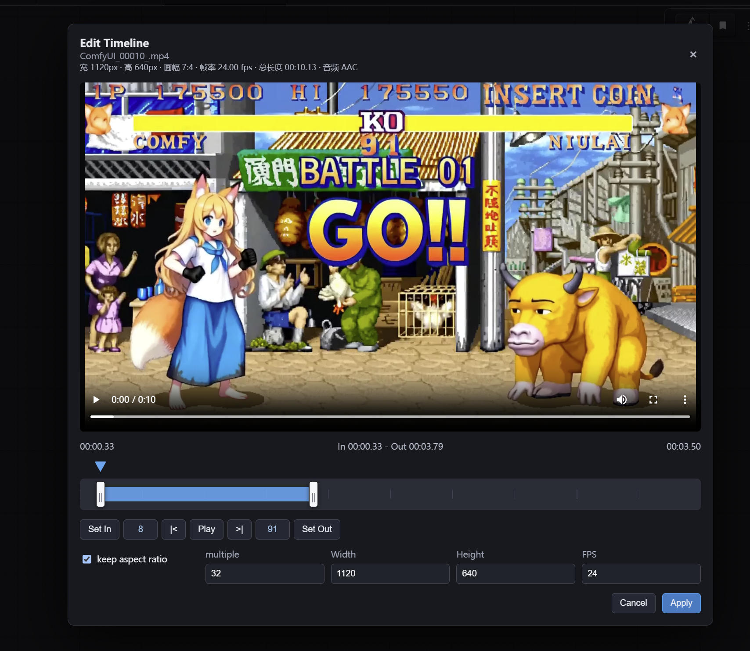
Task: Close the Edit Timeline dialog
Action: (693, 54)
